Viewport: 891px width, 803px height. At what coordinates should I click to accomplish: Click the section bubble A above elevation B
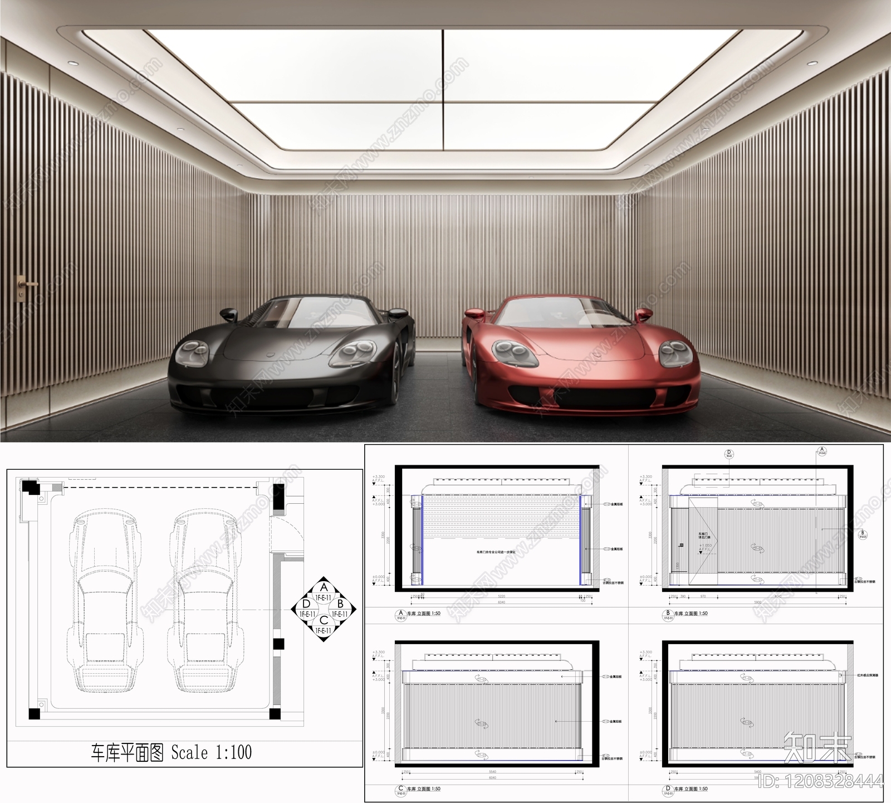[x=821, y=451]
